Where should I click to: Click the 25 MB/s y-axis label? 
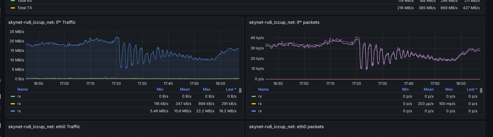point(17,32)
